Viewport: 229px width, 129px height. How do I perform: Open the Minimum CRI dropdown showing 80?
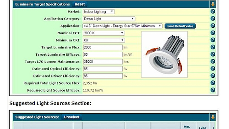coord(104,40)
